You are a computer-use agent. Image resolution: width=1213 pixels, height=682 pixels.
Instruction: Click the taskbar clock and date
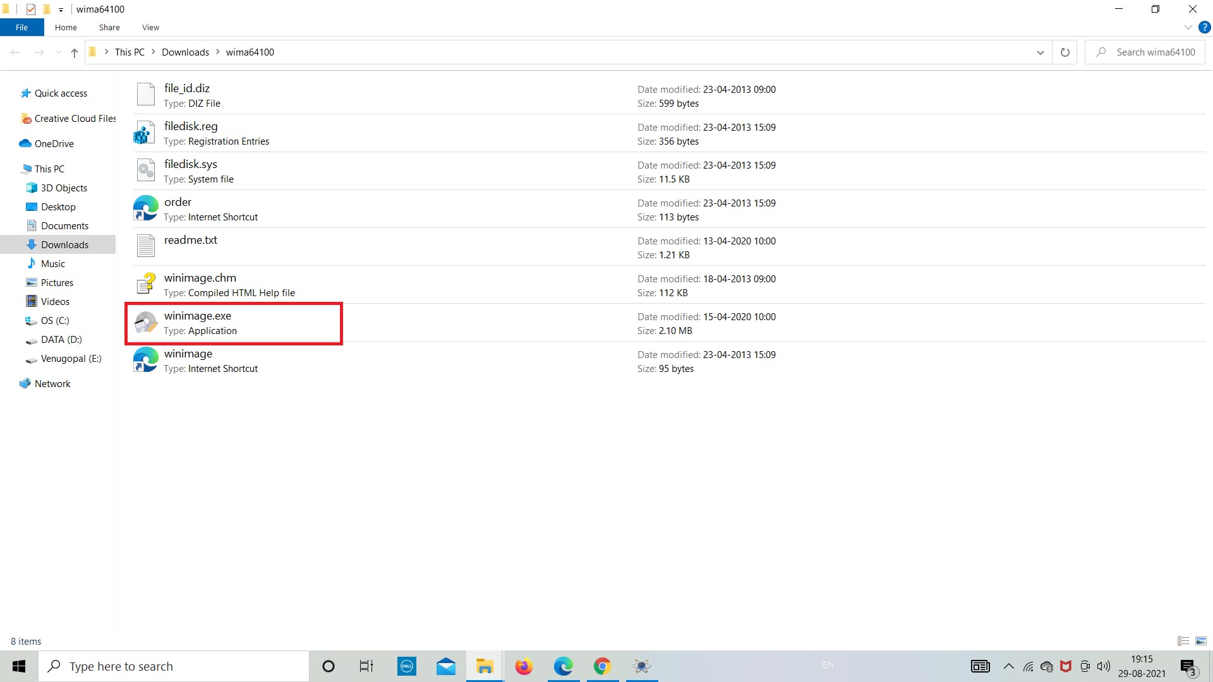coord(1142,666)
